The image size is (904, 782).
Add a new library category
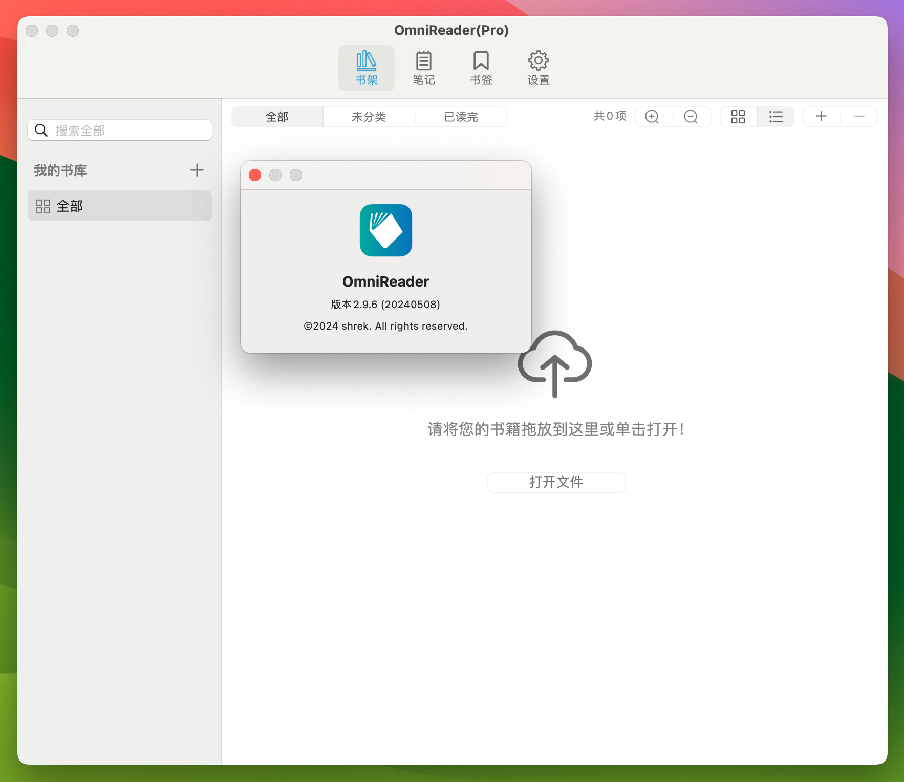coord(197,170)
